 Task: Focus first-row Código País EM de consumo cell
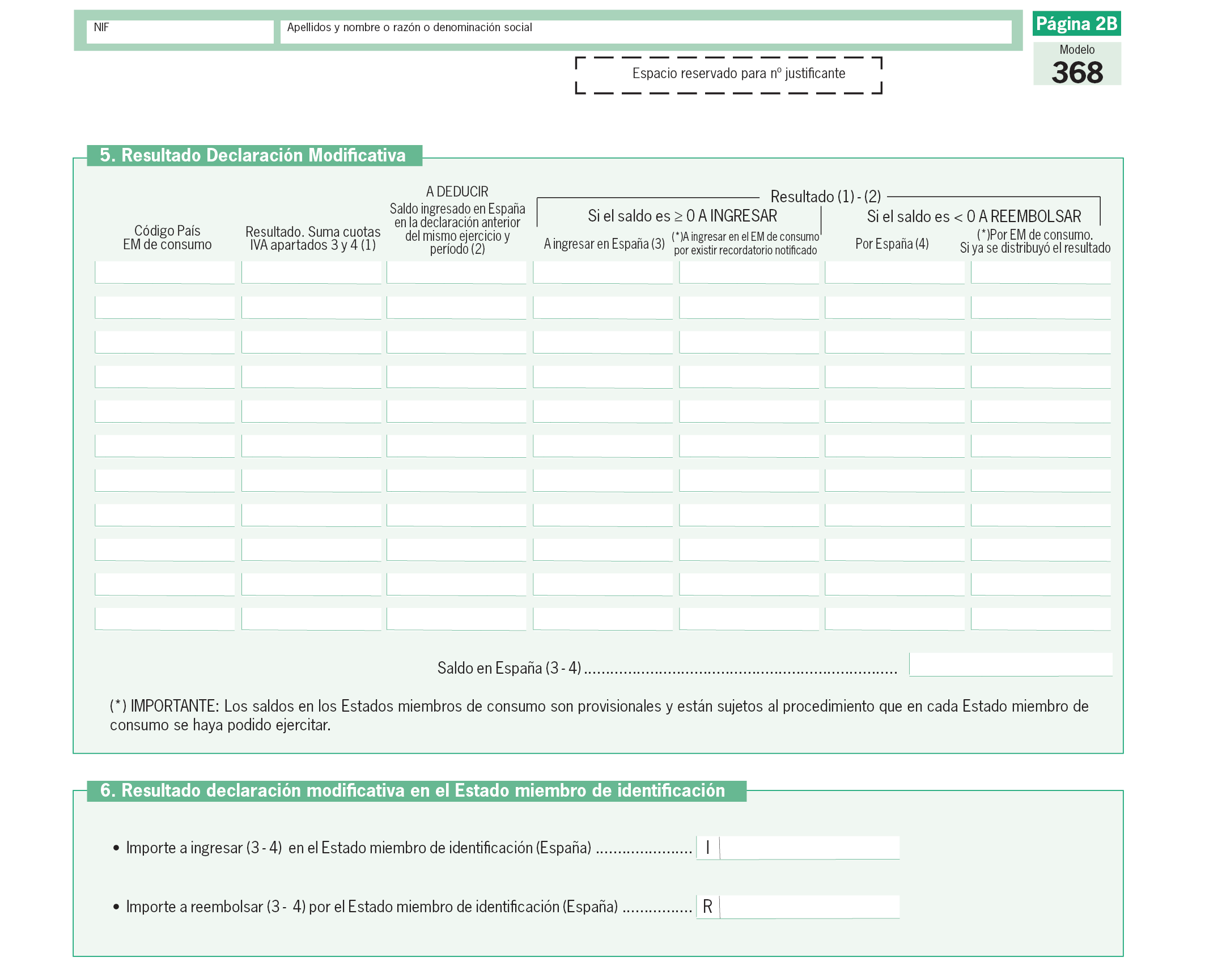pyautogui.click(x=165, y=273)
